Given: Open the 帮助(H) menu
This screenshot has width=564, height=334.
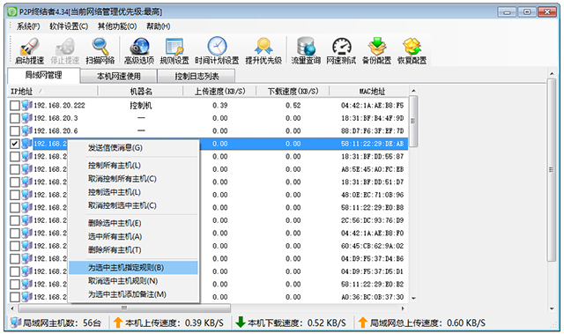Looking at the screenshot, I should pyautogui.click(x=158, y=26).
